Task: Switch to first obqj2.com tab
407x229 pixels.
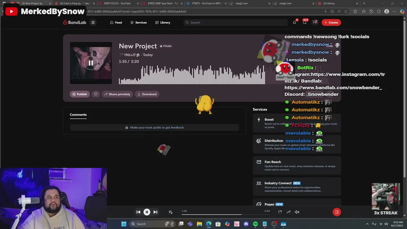Action: 251,3
